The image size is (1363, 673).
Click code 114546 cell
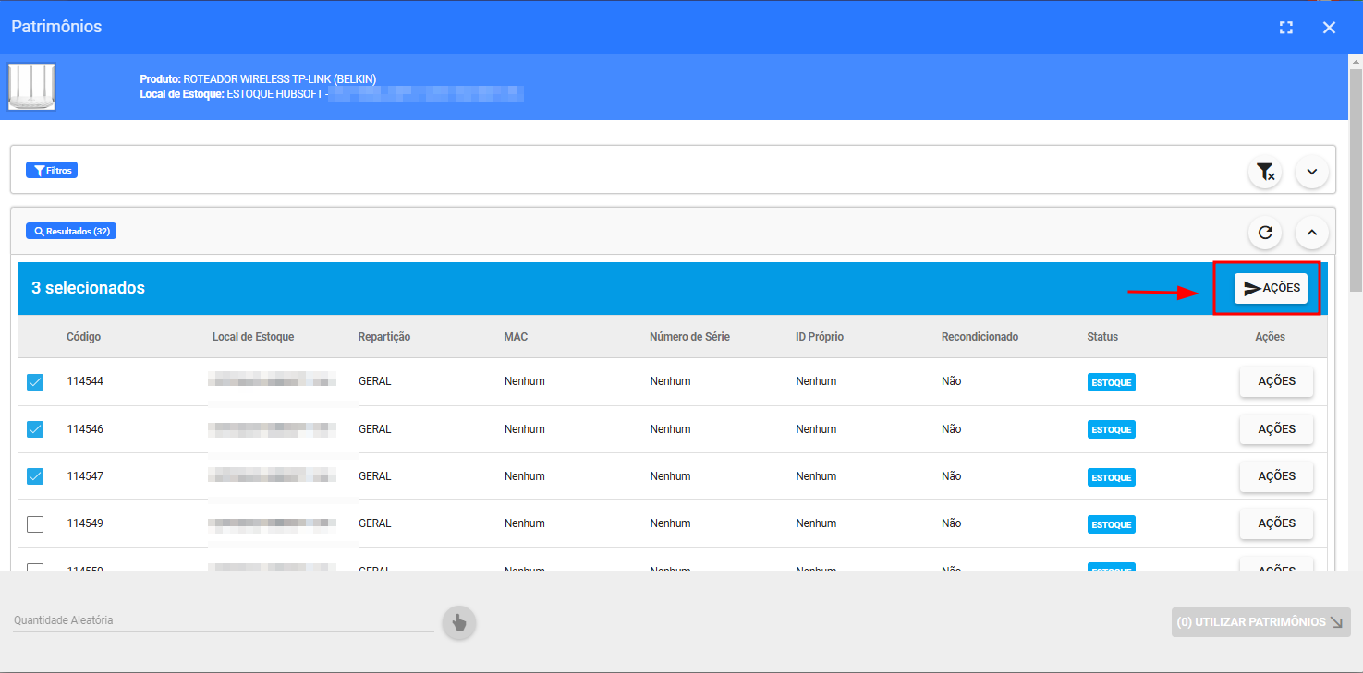(85, 429)
